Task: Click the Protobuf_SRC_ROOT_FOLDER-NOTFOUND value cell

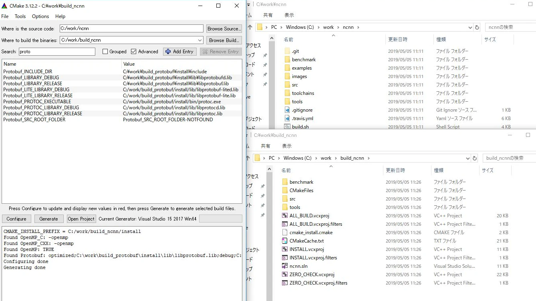Action: [x=168, y=120]
